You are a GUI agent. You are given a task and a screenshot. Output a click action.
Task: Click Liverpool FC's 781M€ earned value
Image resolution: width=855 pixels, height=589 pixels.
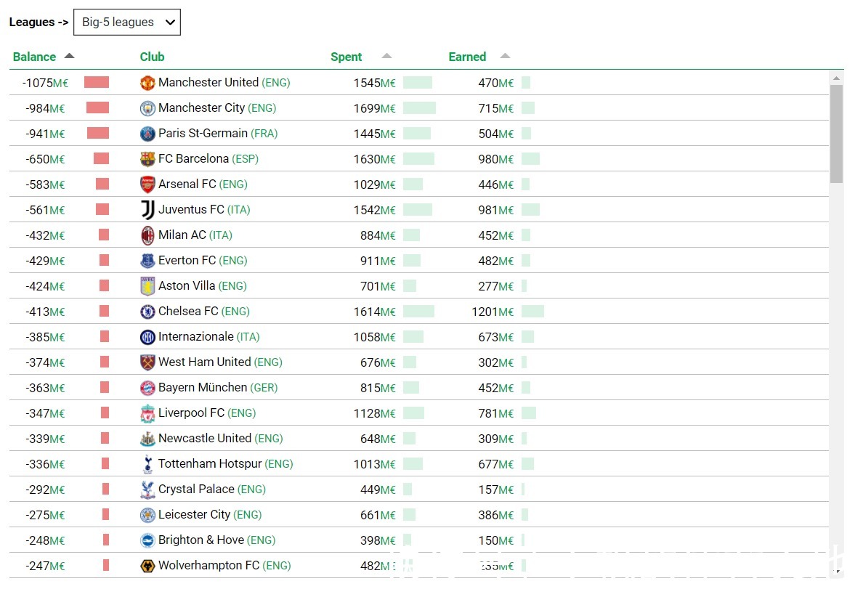click(495, 413)
